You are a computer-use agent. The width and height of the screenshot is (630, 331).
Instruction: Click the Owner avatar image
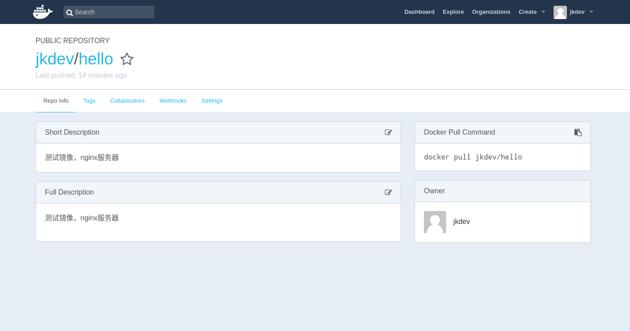(435, 222)
